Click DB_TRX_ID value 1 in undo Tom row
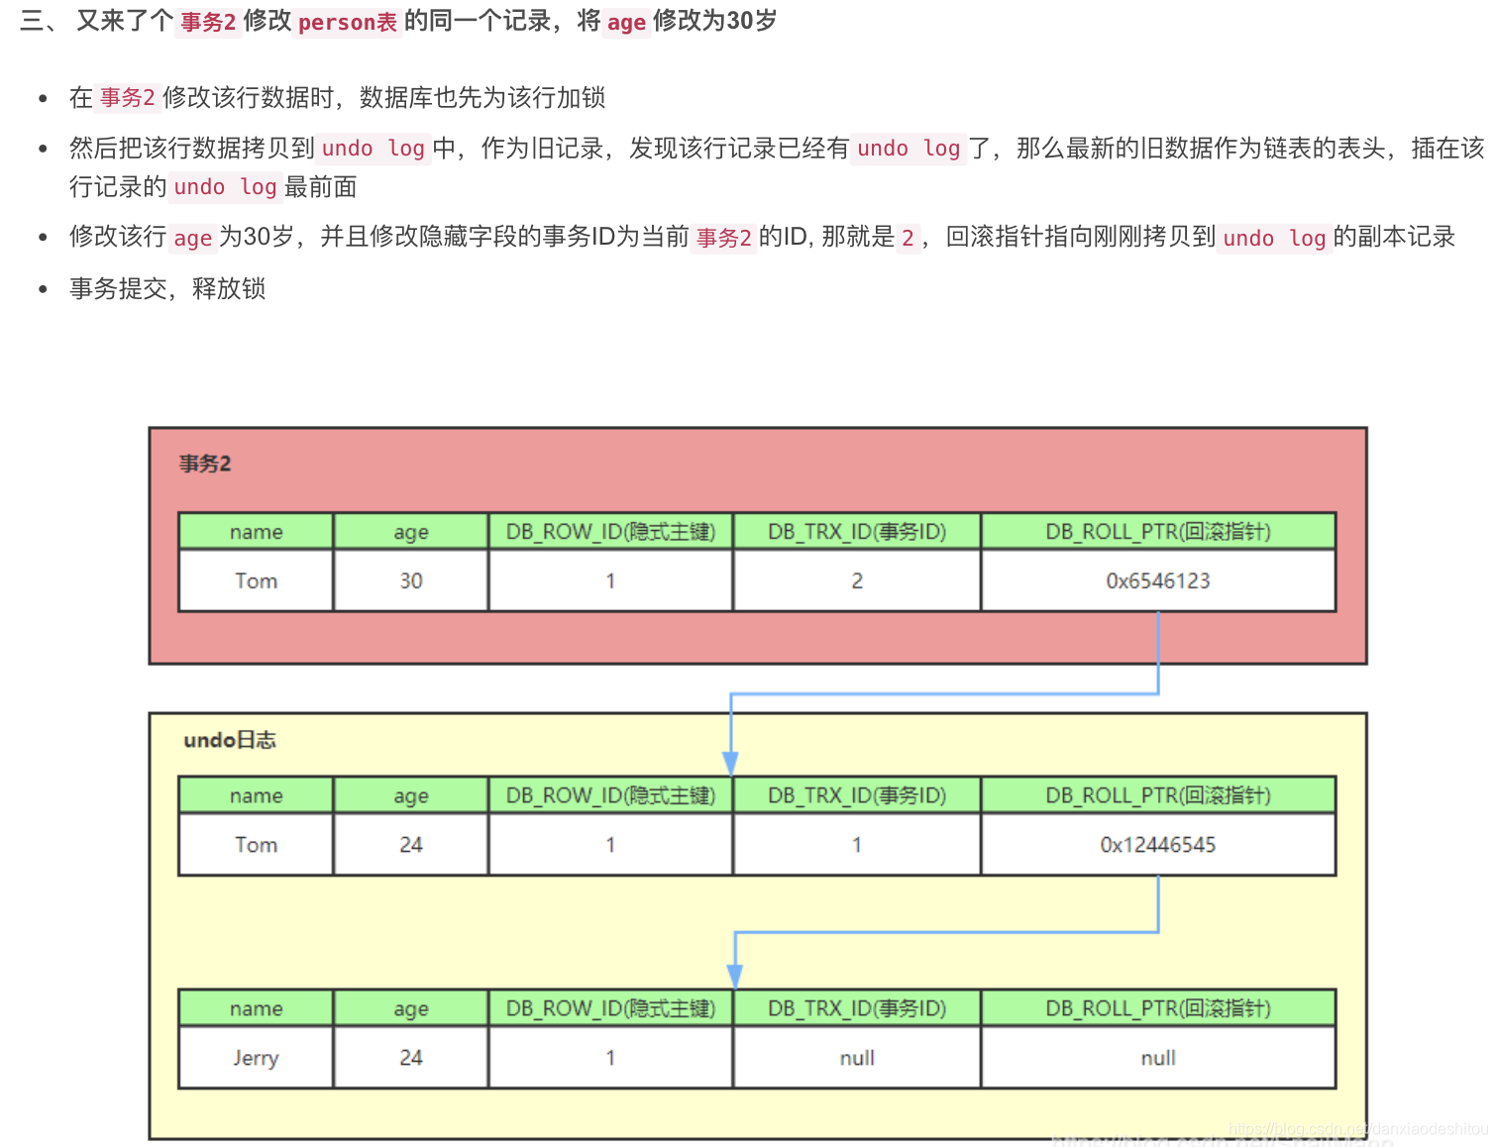1497x1147 pixels. pyautogui.click(x=857, y=845)
